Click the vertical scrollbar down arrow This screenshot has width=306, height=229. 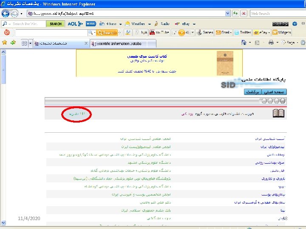tap(3, 223)
